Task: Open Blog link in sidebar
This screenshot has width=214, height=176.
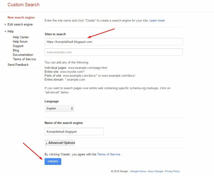Action: pyautogui.click(x=16, y=50)
